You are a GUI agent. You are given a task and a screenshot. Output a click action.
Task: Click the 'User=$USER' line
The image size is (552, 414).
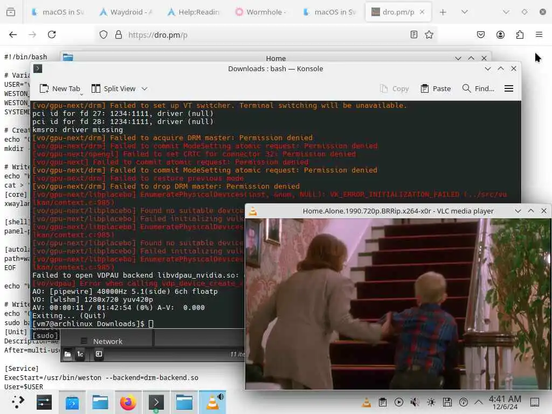coord(24,387)
